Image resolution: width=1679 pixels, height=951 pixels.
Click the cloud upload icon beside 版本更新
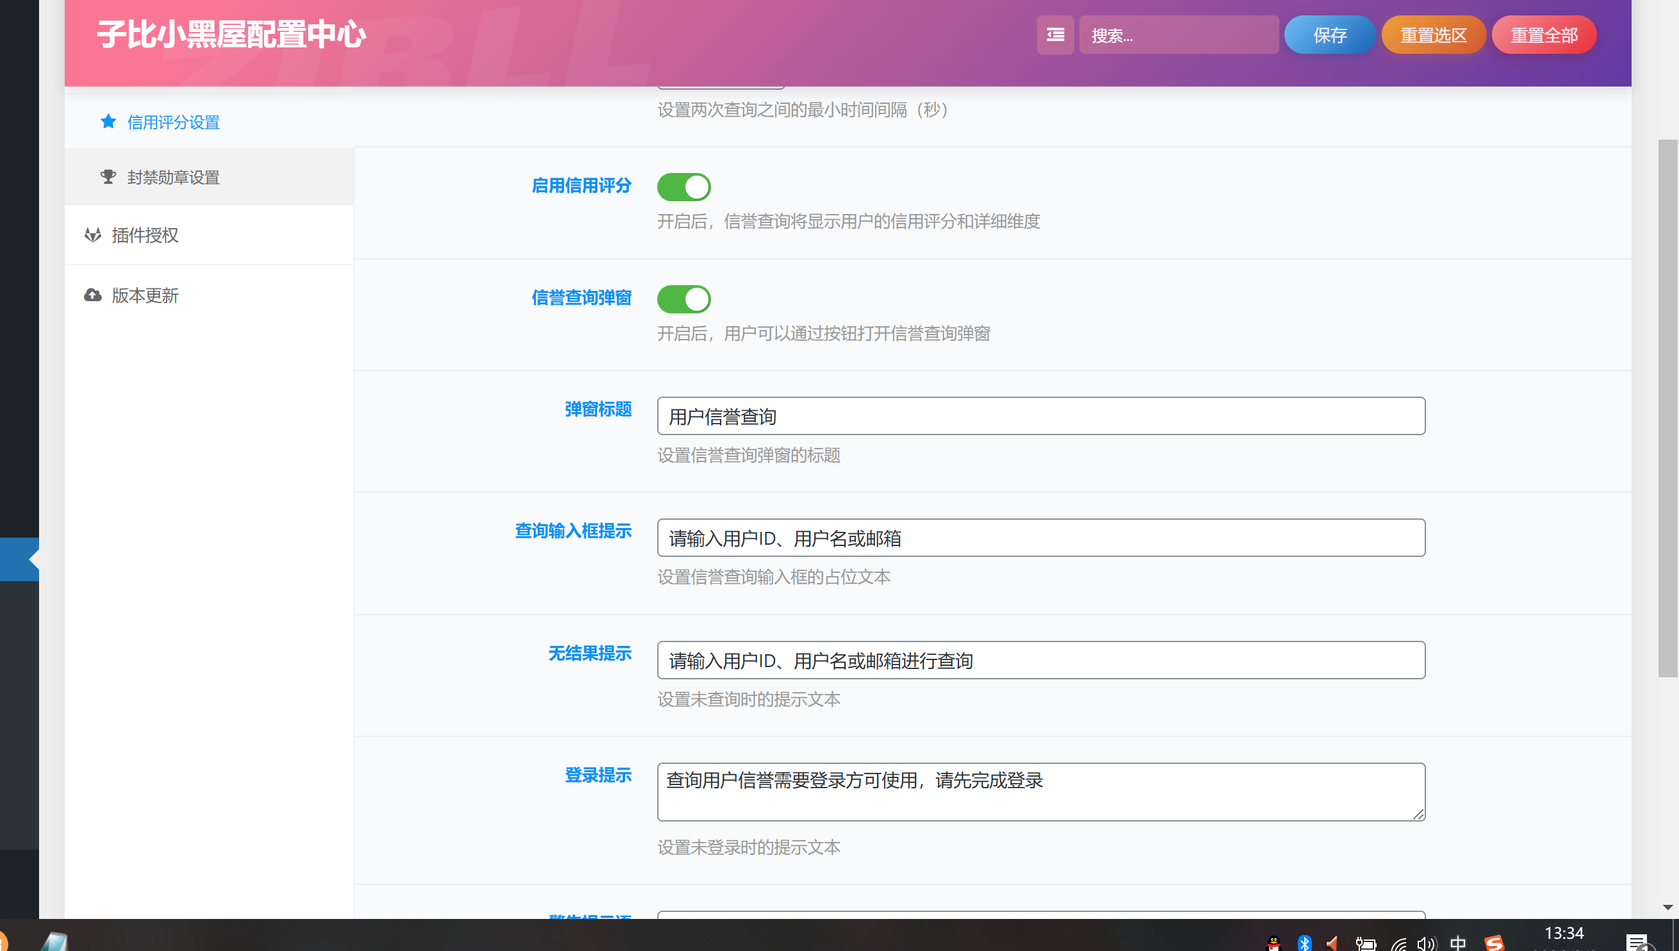click(x=93, y=295)
